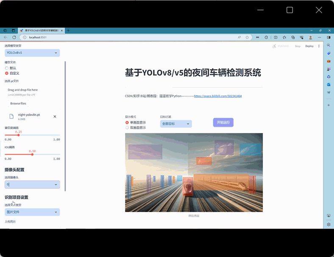Open a new browser tab
The image size is (334, 257).
(68, 31)
